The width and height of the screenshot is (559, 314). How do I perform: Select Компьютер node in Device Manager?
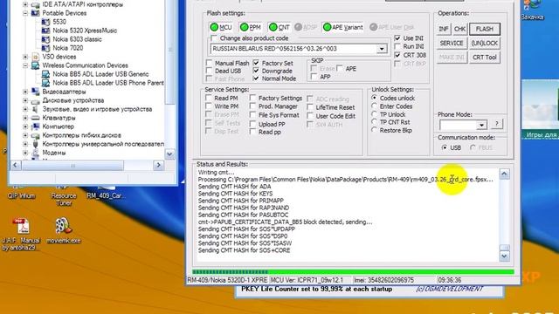[59, 126]
